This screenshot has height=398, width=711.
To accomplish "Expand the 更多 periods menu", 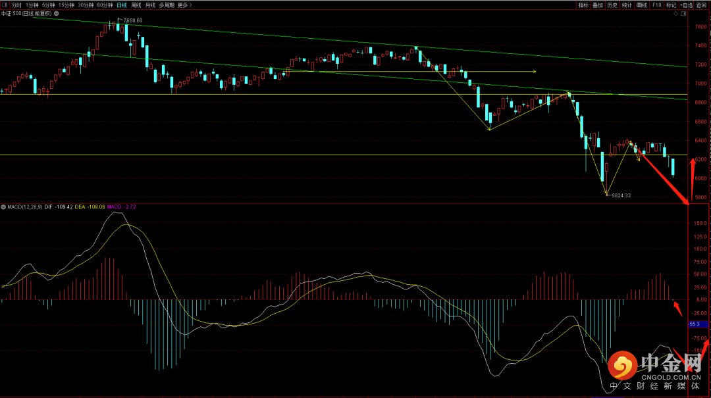I will [x=183, y=5].
